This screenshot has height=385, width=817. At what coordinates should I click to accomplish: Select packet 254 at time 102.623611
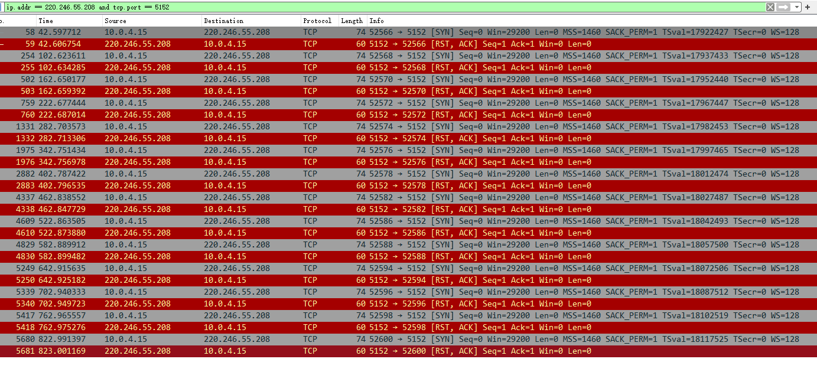coord(408,56)
